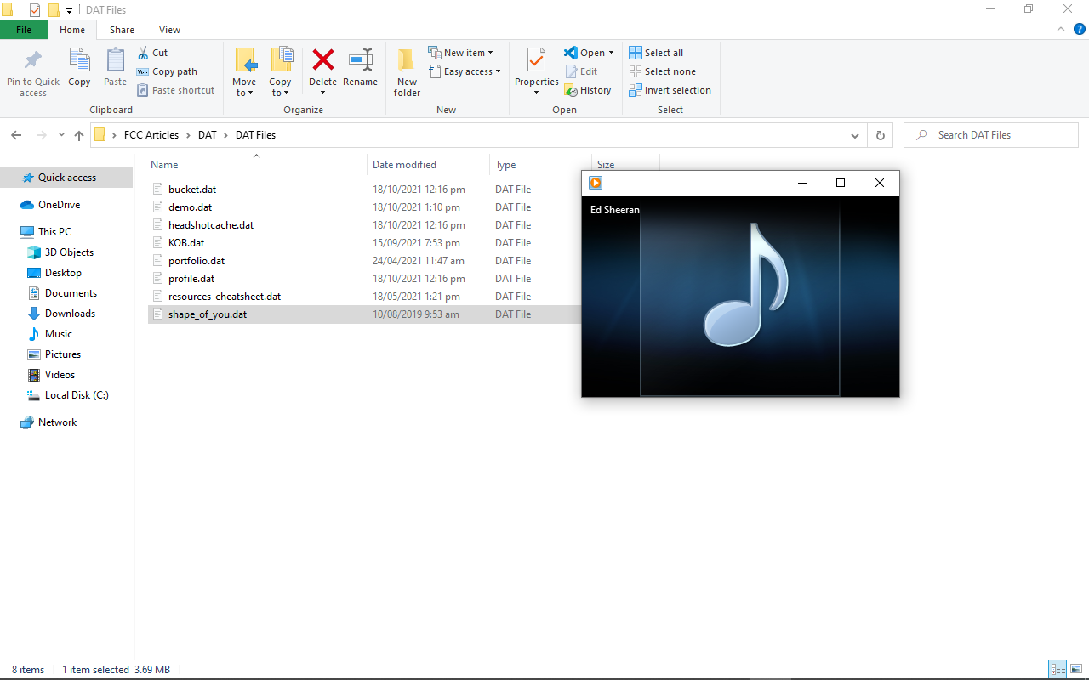Switch to the View ribbon tab
The image size is (1089, 680).
169,30
